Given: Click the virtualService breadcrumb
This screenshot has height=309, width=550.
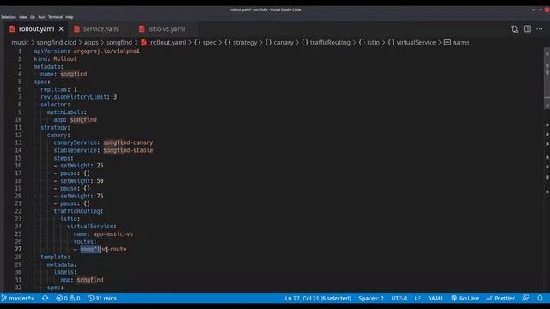Looking at the screenshot, I should (412, 42).
